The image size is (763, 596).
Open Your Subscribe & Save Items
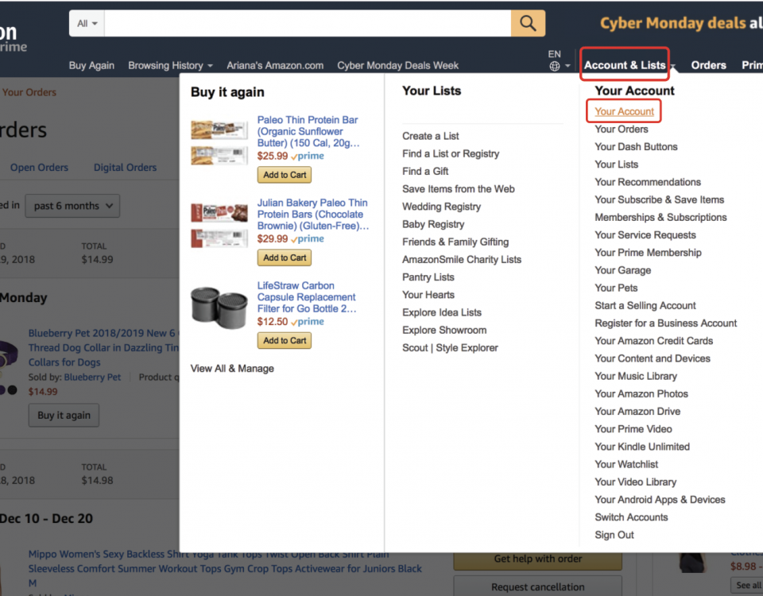pos(660,199)
